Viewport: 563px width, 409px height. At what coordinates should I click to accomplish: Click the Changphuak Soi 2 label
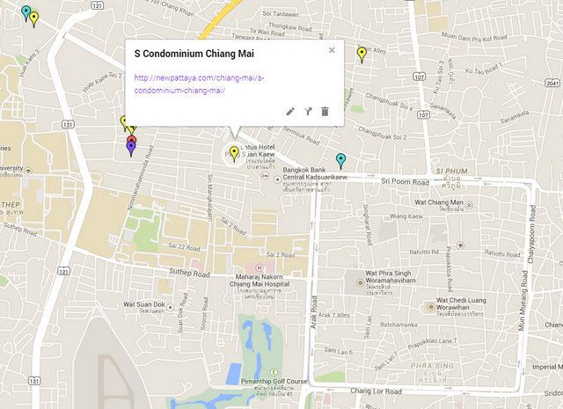(383, 133)
